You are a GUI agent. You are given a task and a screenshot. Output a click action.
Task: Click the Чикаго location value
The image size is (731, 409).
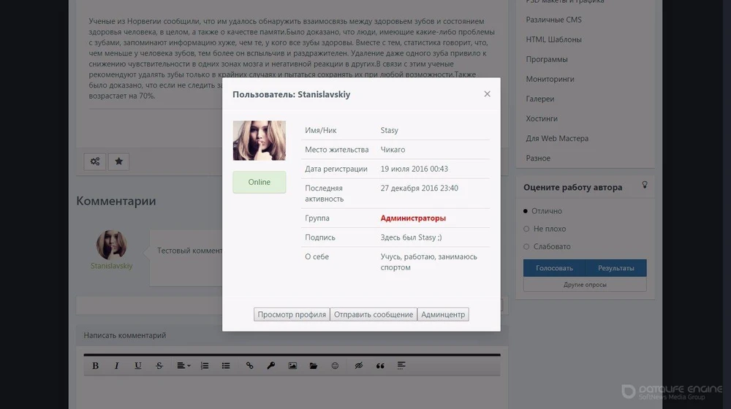click(x=393, y=150)
